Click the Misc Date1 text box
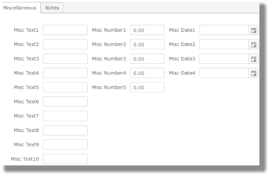The width and height of the screenshot is (268, 174). click(x=224, y=30)
